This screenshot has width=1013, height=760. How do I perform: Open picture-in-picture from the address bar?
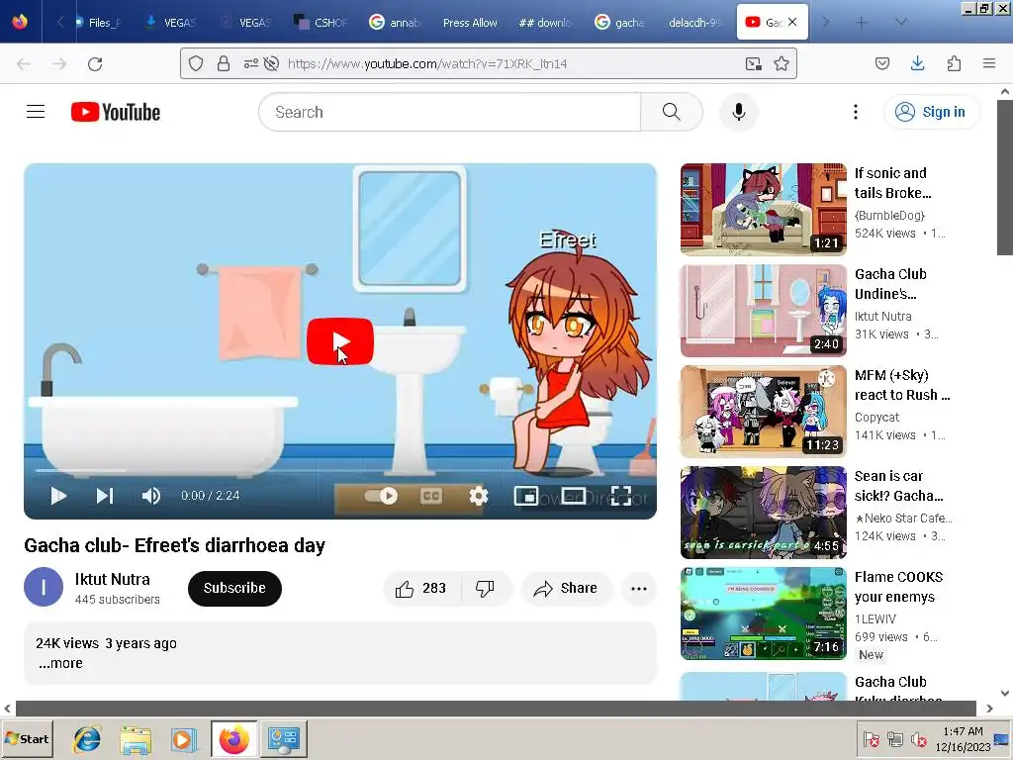point(753,63)
